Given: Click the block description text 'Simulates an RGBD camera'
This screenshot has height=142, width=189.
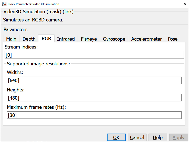Looking at the screenshot, I should pos(33,20).
